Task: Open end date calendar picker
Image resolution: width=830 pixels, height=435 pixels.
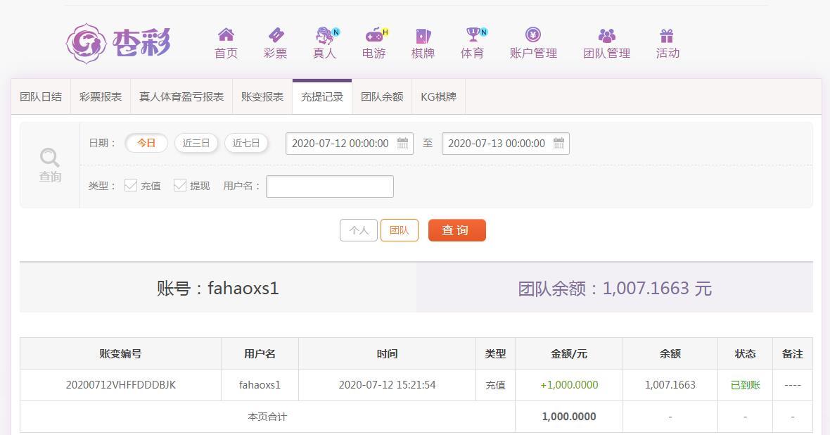Action: point(559,143)
